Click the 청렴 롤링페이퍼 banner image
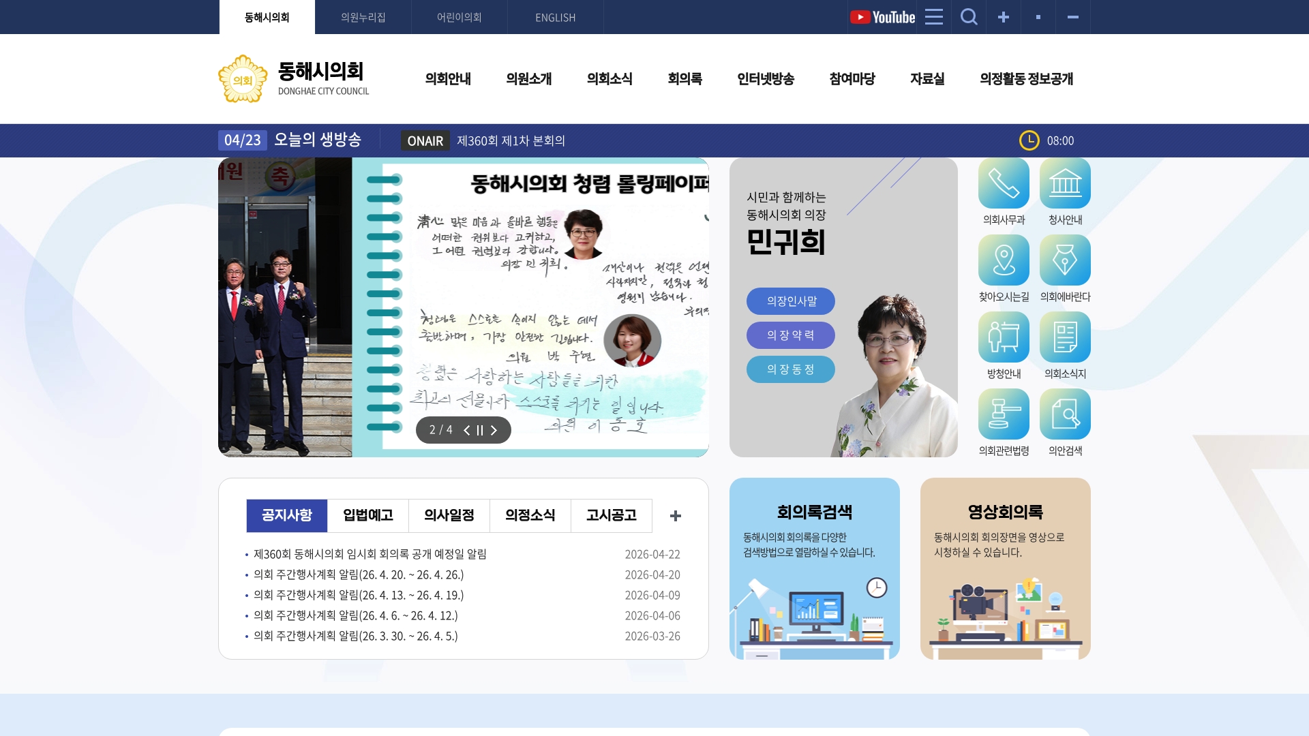This screenshot has height=736, width=1309. pyautogui.click(x=530, y=307)
